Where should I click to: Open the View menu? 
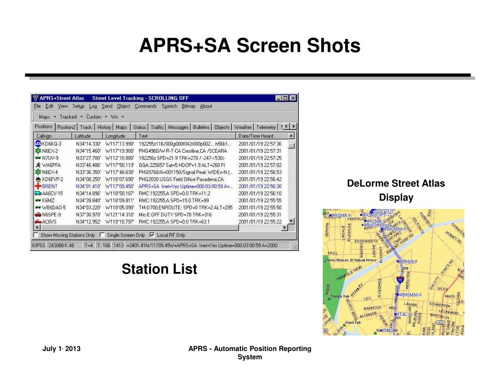click(63, 106)
